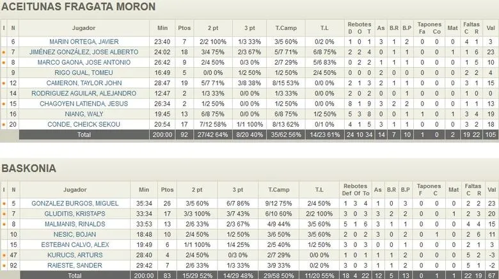This screenshot has height=279, width=499.
Task: Click starter dot beside Chagoyen Latienda
Action: click(x=4, y=104)
